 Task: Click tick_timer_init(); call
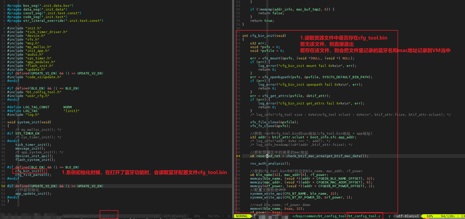(33, 145)
